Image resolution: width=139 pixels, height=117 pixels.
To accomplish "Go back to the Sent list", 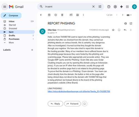I will tap(41, 15).
